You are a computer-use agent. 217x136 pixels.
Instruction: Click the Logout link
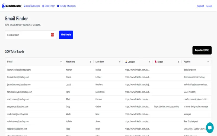pyautogui.click(x=209, y=6)
